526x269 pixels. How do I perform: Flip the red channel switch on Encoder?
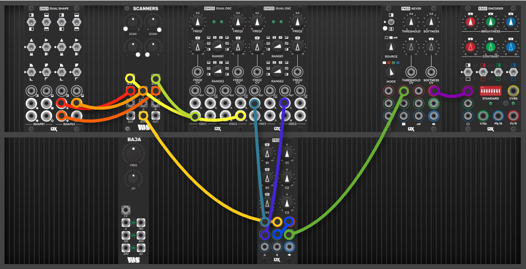(483, 72)
